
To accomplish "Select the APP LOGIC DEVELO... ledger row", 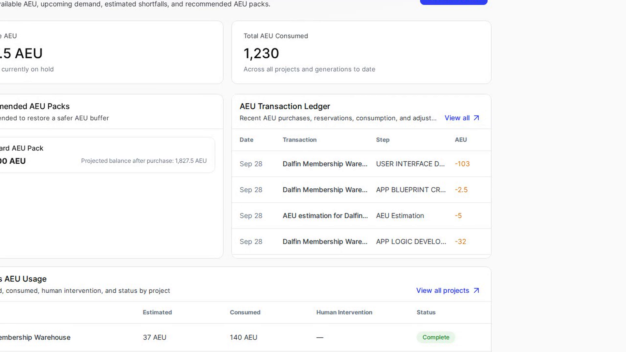I will (x=361, y=242).
